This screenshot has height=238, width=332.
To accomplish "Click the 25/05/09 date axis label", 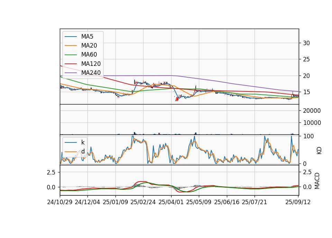I will pyautogui.click(x=199, y=202).
